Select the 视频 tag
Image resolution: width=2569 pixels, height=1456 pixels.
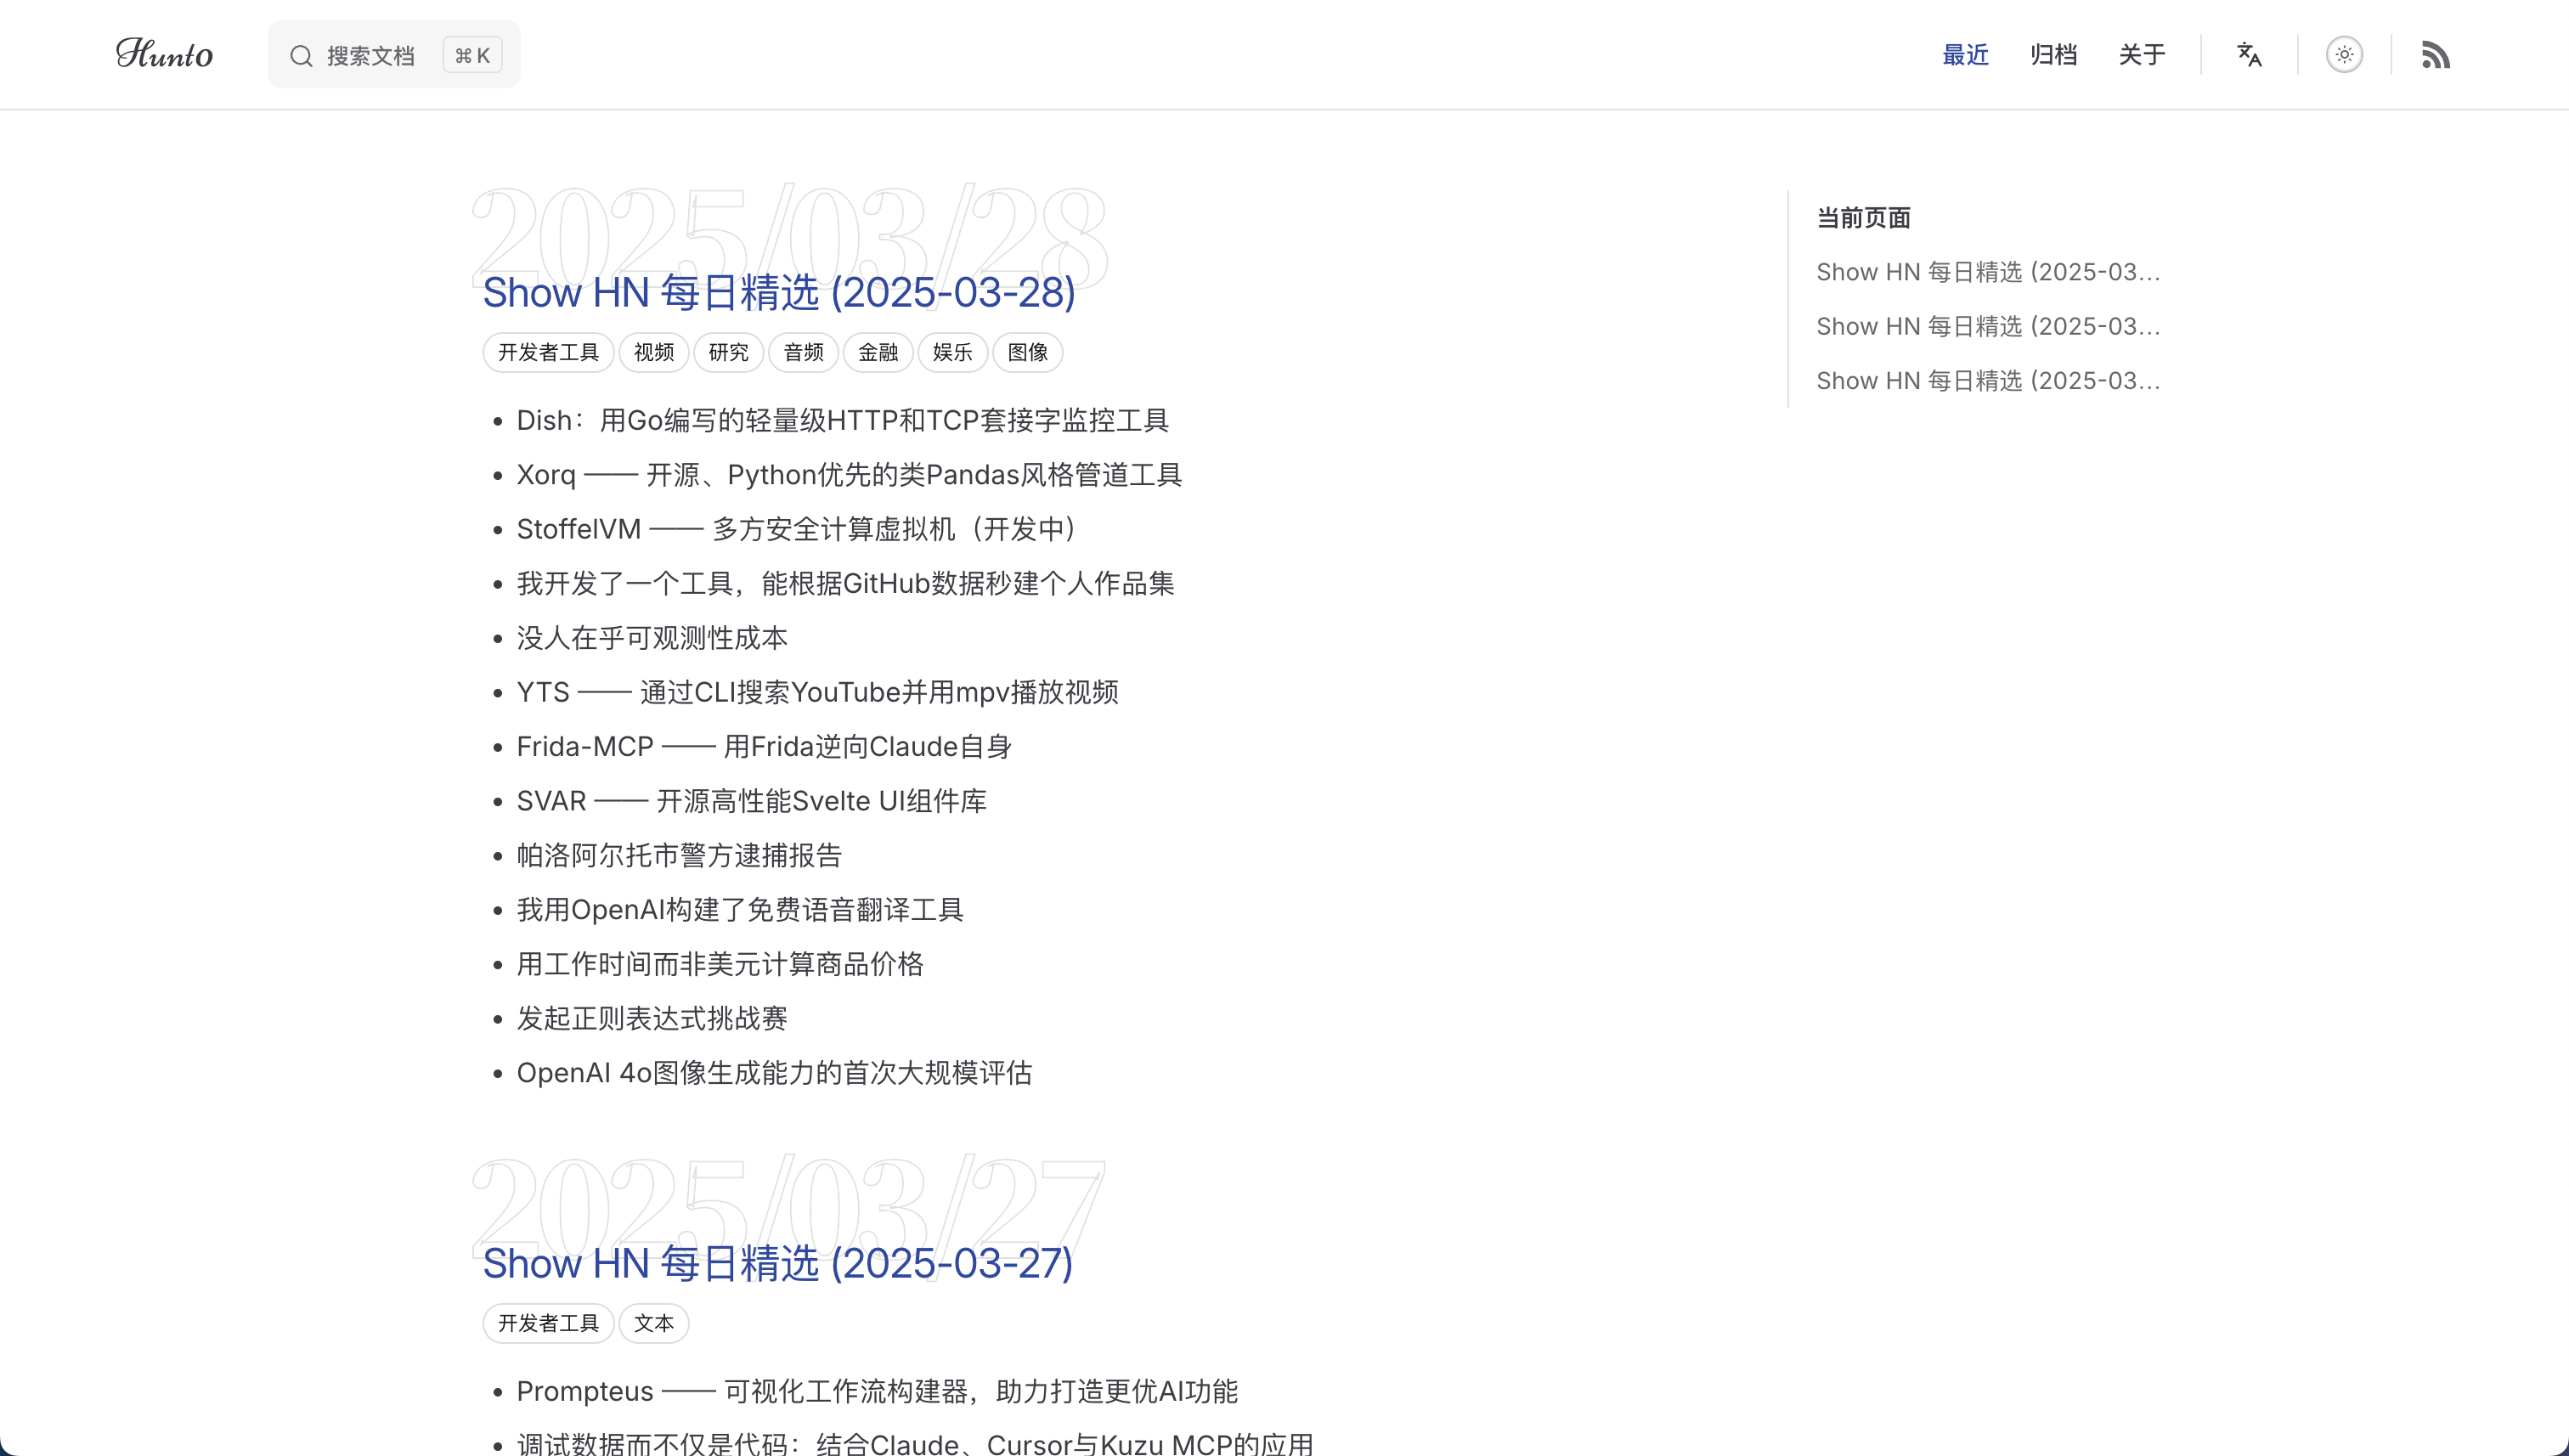653,352
